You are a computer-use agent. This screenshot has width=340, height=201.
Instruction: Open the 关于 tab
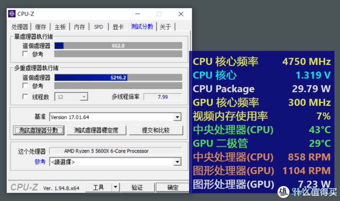click(x=165, y=27)
